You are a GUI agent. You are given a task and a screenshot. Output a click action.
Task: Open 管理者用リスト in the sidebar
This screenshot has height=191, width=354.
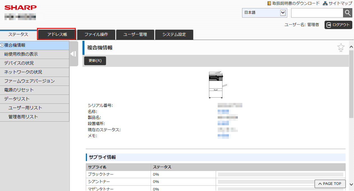[x=35, y=117]
